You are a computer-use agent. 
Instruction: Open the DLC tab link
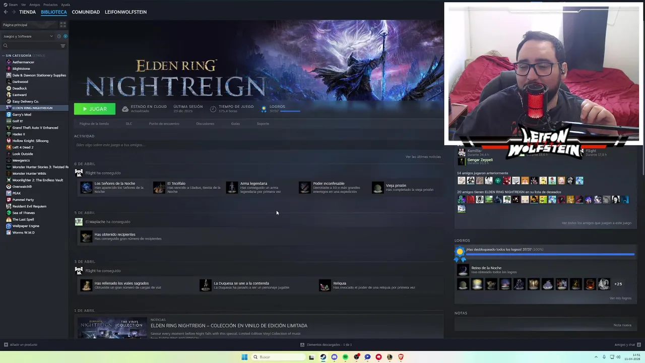point(129,124)
